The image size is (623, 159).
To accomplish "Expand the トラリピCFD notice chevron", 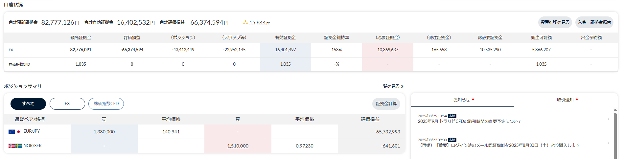I will (x=608, y=119).
